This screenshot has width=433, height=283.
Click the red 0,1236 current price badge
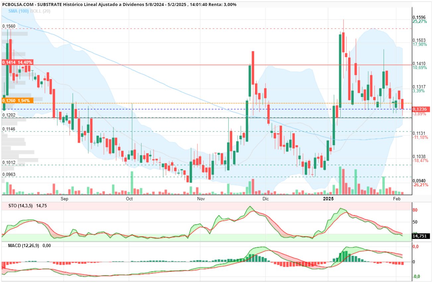(421, 109)
